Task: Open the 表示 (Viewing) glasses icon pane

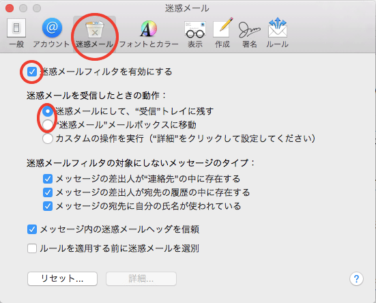Action: (195, 34)
